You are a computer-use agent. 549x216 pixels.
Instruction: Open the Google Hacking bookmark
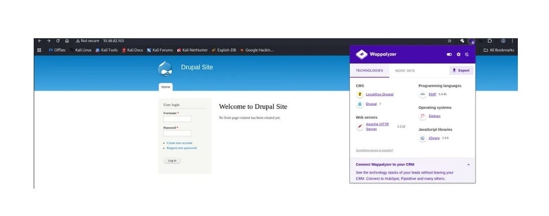[257, 50]
